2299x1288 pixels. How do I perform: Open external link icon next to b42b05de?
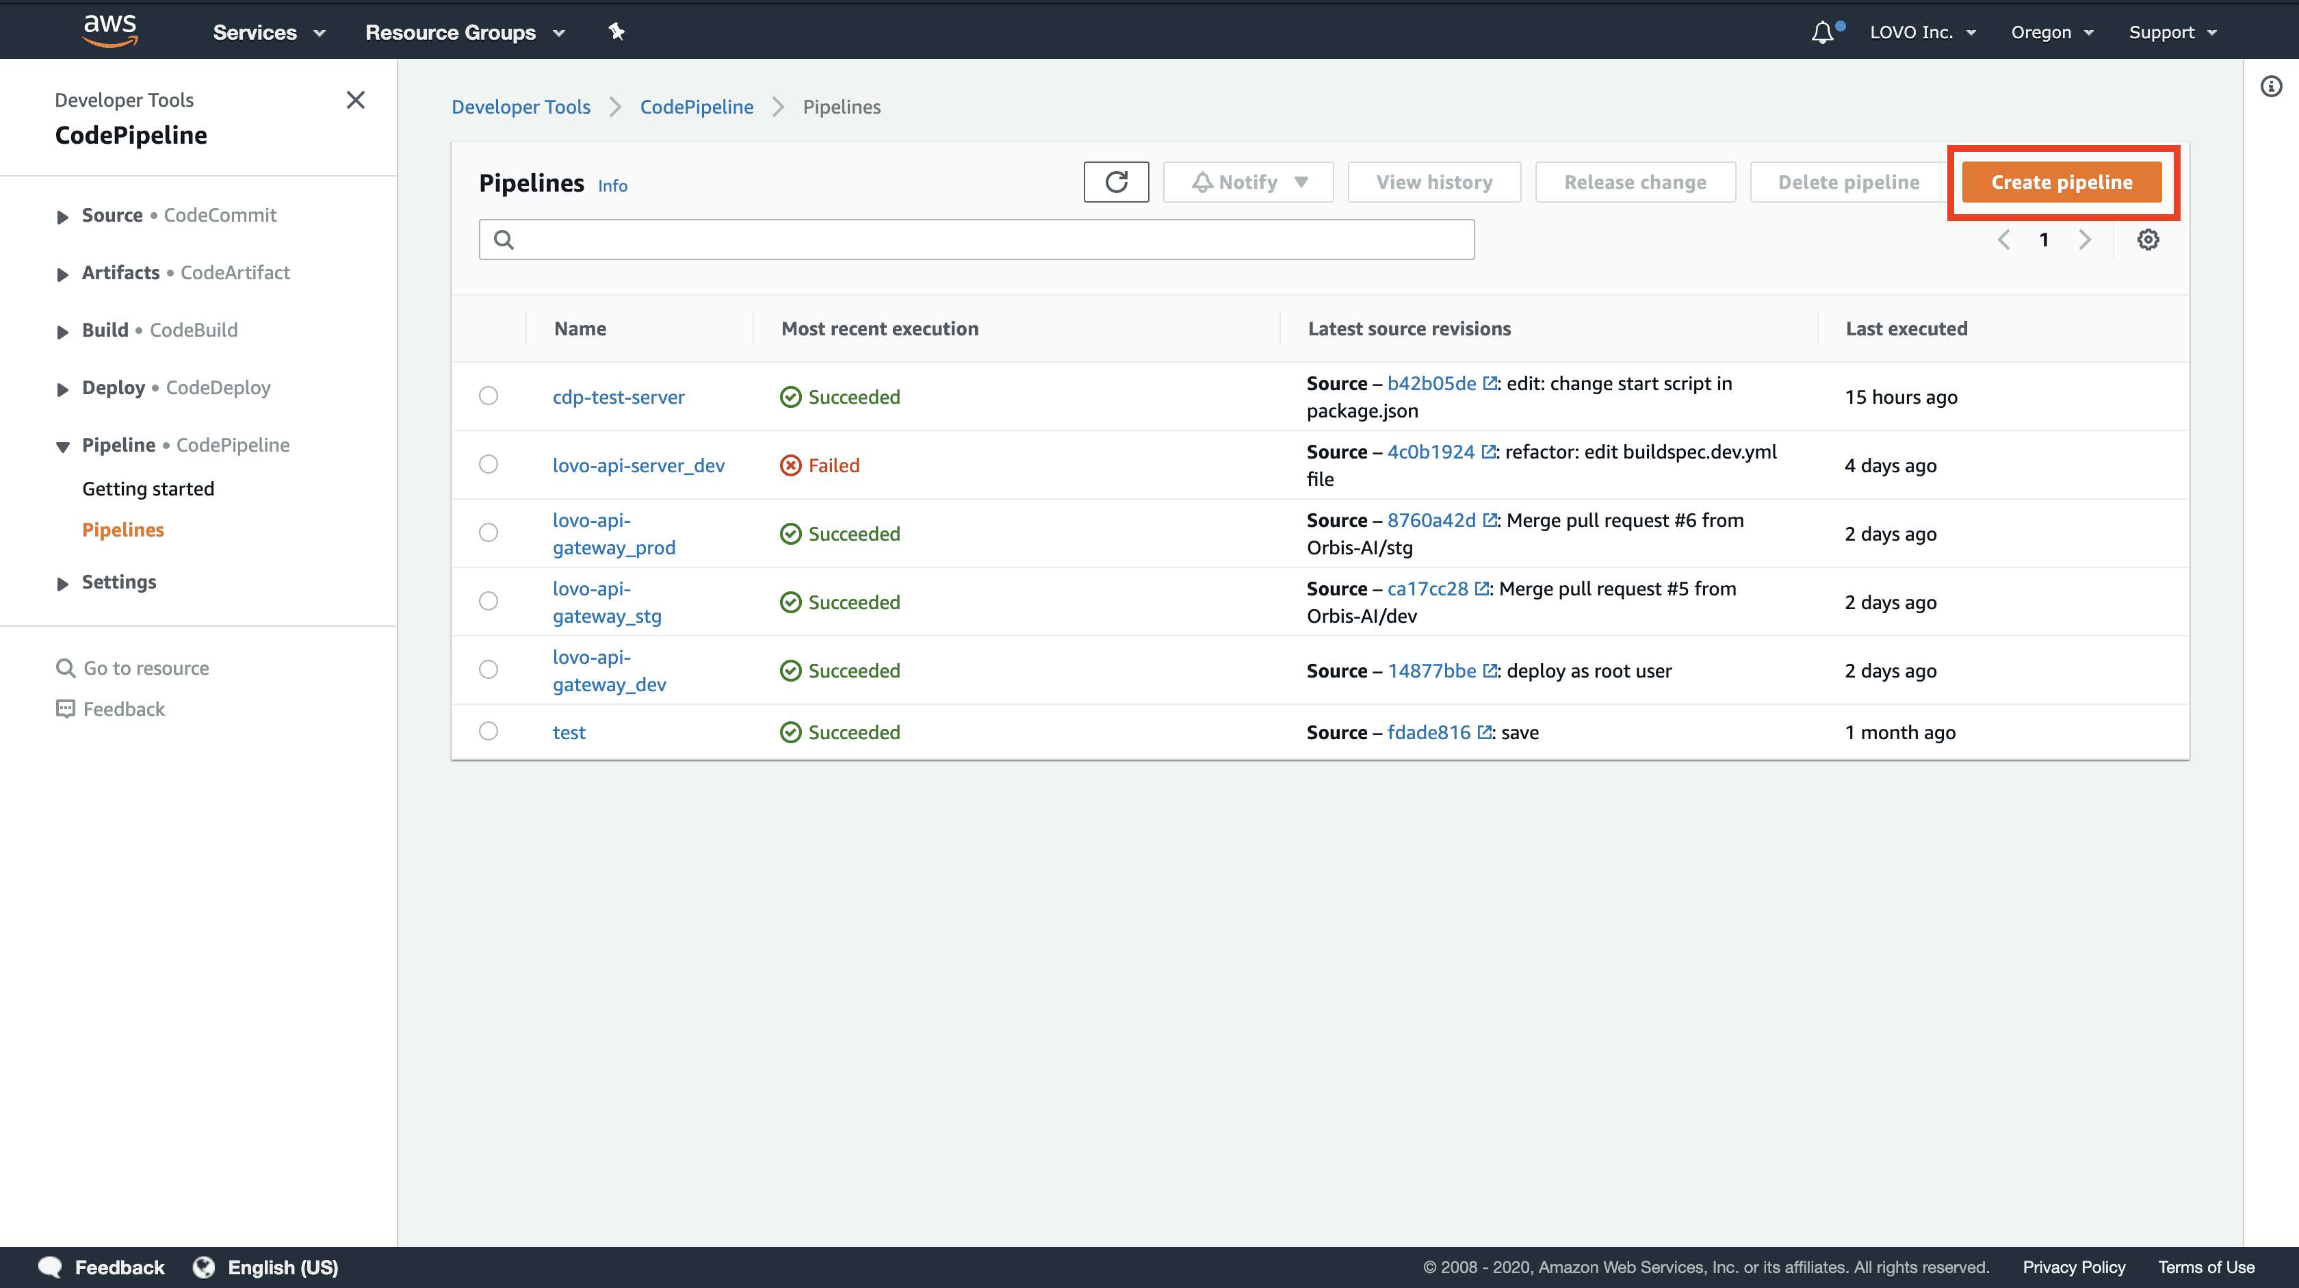pos(1490,383)
